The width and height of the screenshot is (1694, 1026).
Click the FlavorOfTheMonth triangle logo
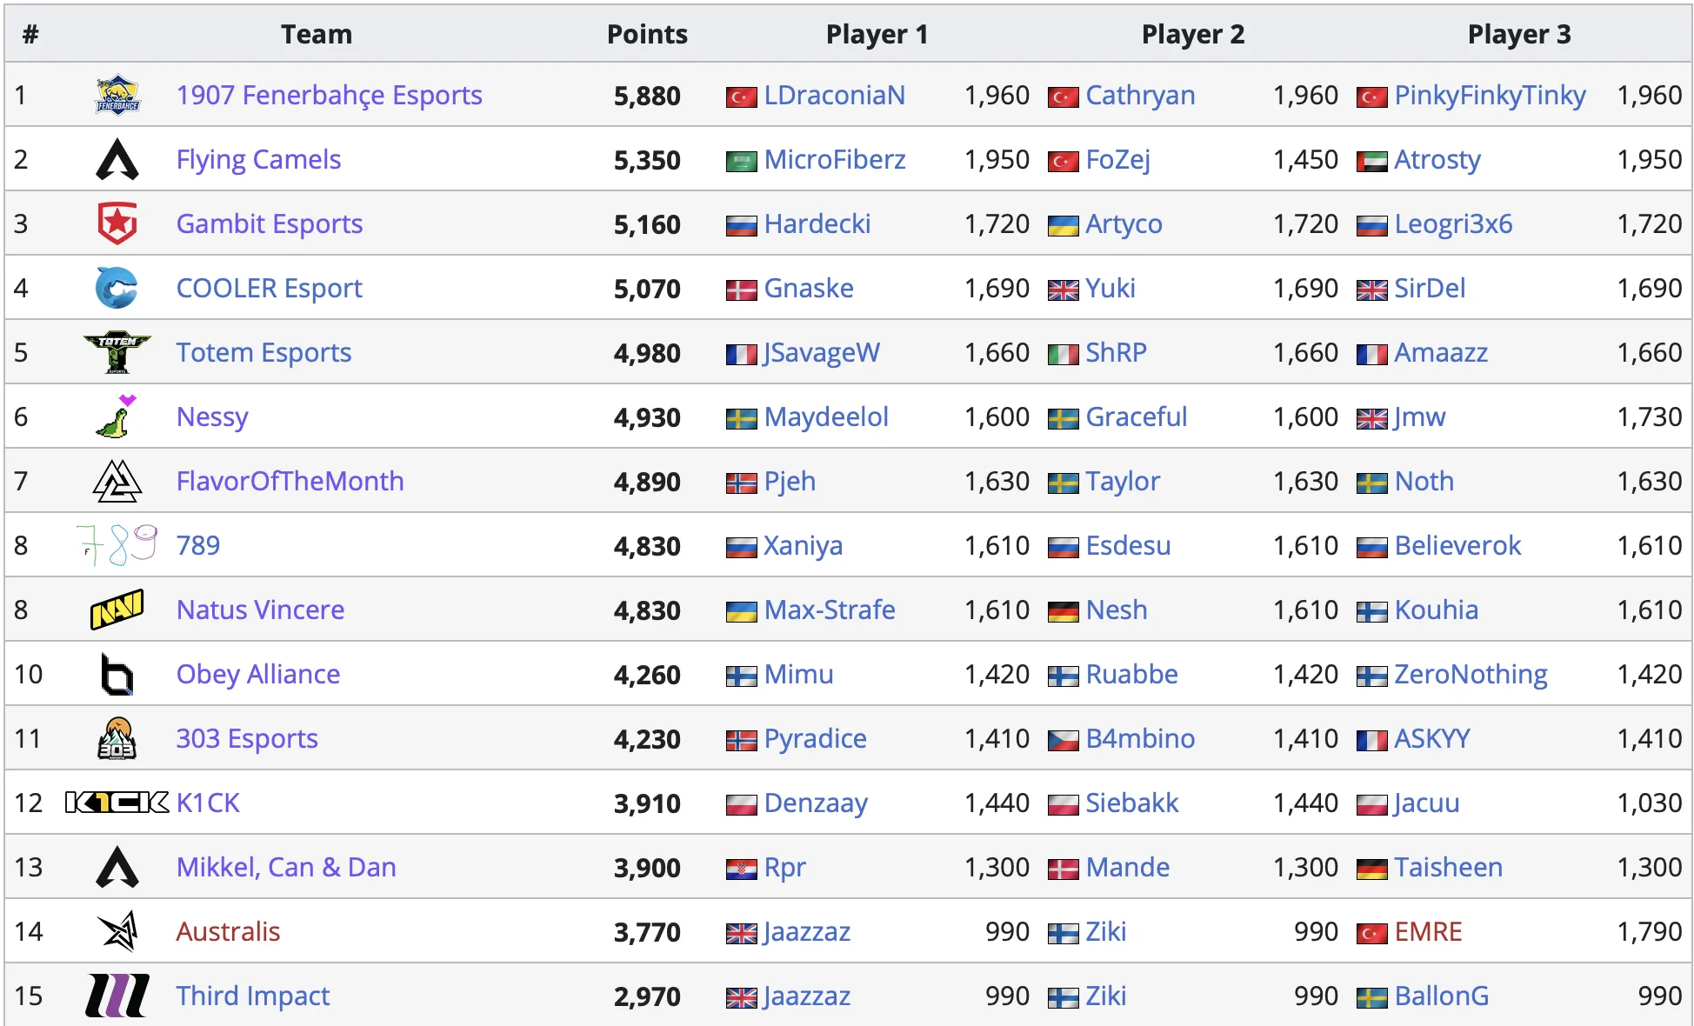tap(117, 481)
